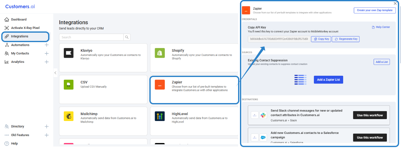This screenshot has height=148, width=401.
Task: Click the Slack logo in the workflow
Action: pyautogui.click(x=263, y=115)
